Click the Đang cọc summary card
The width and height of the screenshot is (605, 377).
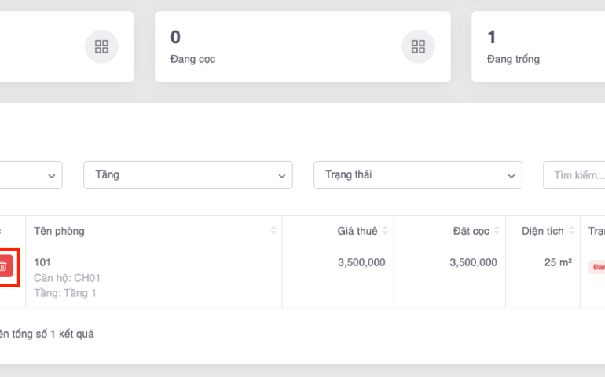[302, 46]
